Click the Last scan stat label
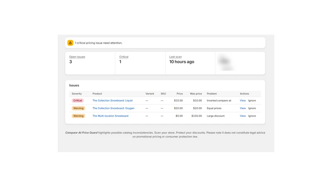Viewport: 332px width, 187px height. (176, 57)
